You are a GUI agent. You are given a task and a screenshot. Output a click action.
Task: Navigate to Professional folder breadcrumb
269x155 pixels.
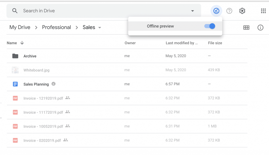tap(56, 27)
